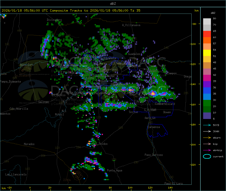Click the 'Punta_Agua' map label
The image size is (226, 191).
click(115, 170)
